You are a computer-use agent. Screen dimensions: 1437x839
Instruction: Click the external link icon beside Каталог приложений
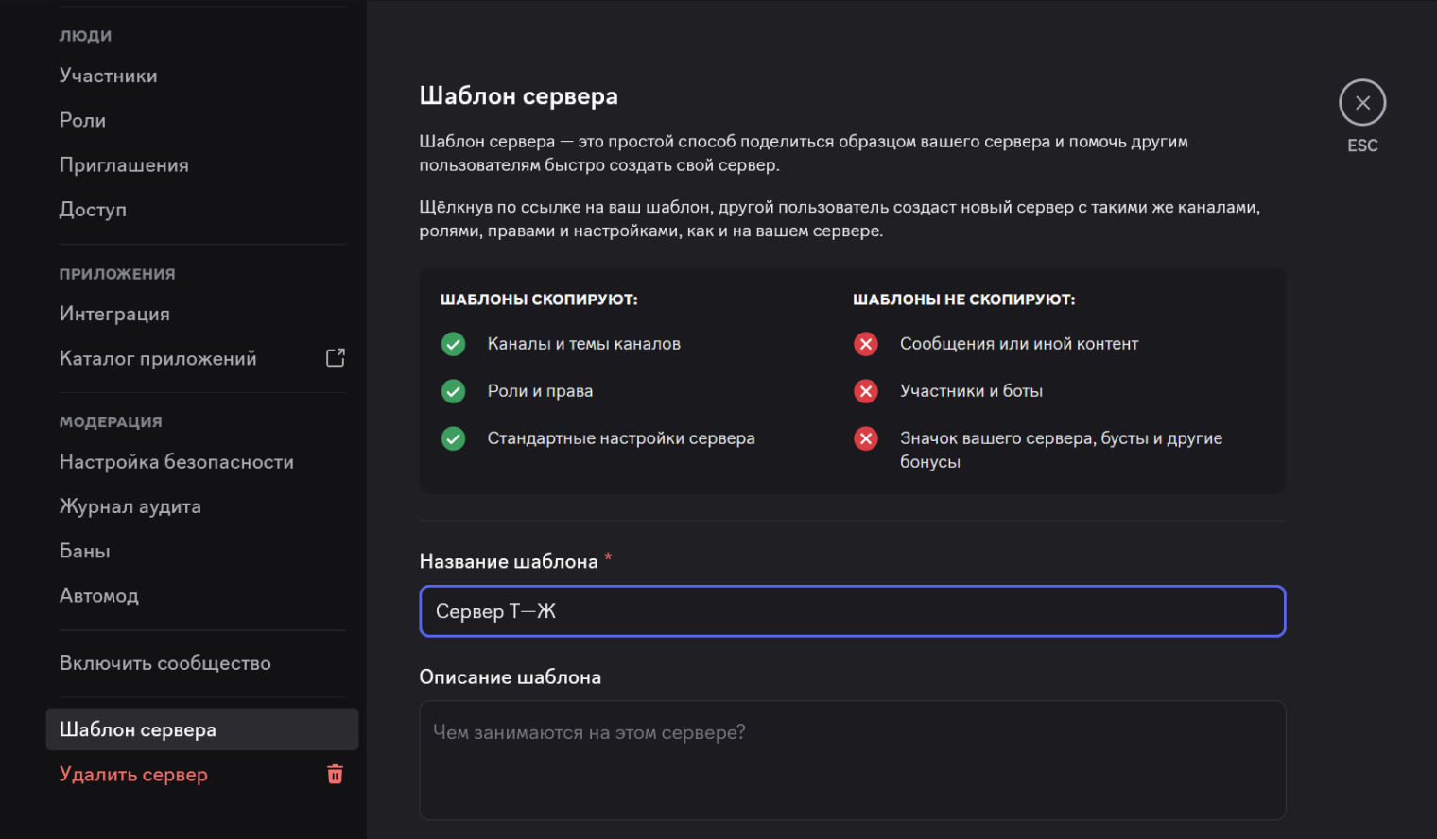(335, 358)
